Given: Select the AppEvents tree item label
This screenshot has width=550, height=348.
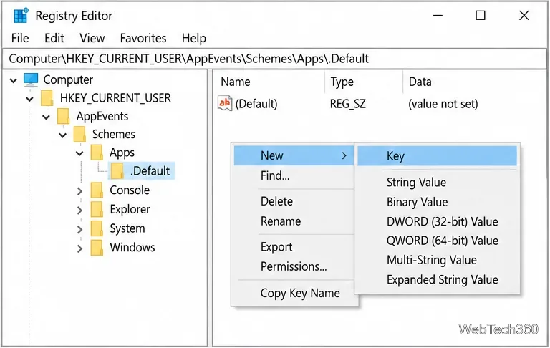Looking at the screenshot, I should point(102,116).
